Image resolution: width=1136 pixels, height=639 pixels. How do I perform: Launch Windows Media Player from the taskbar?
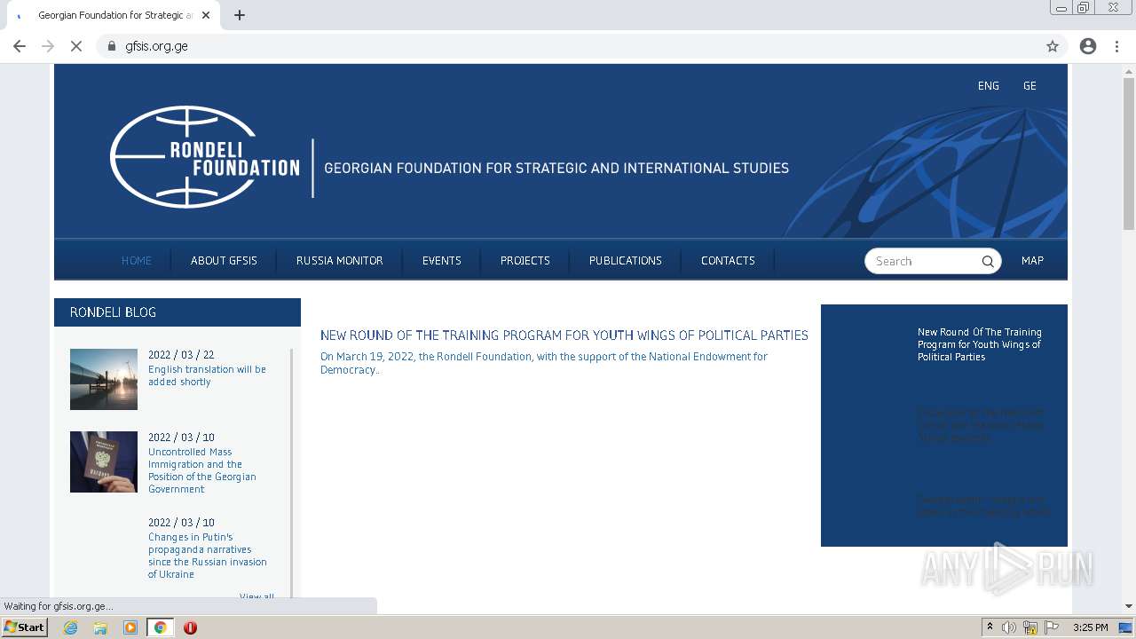[x=130, y=627]
